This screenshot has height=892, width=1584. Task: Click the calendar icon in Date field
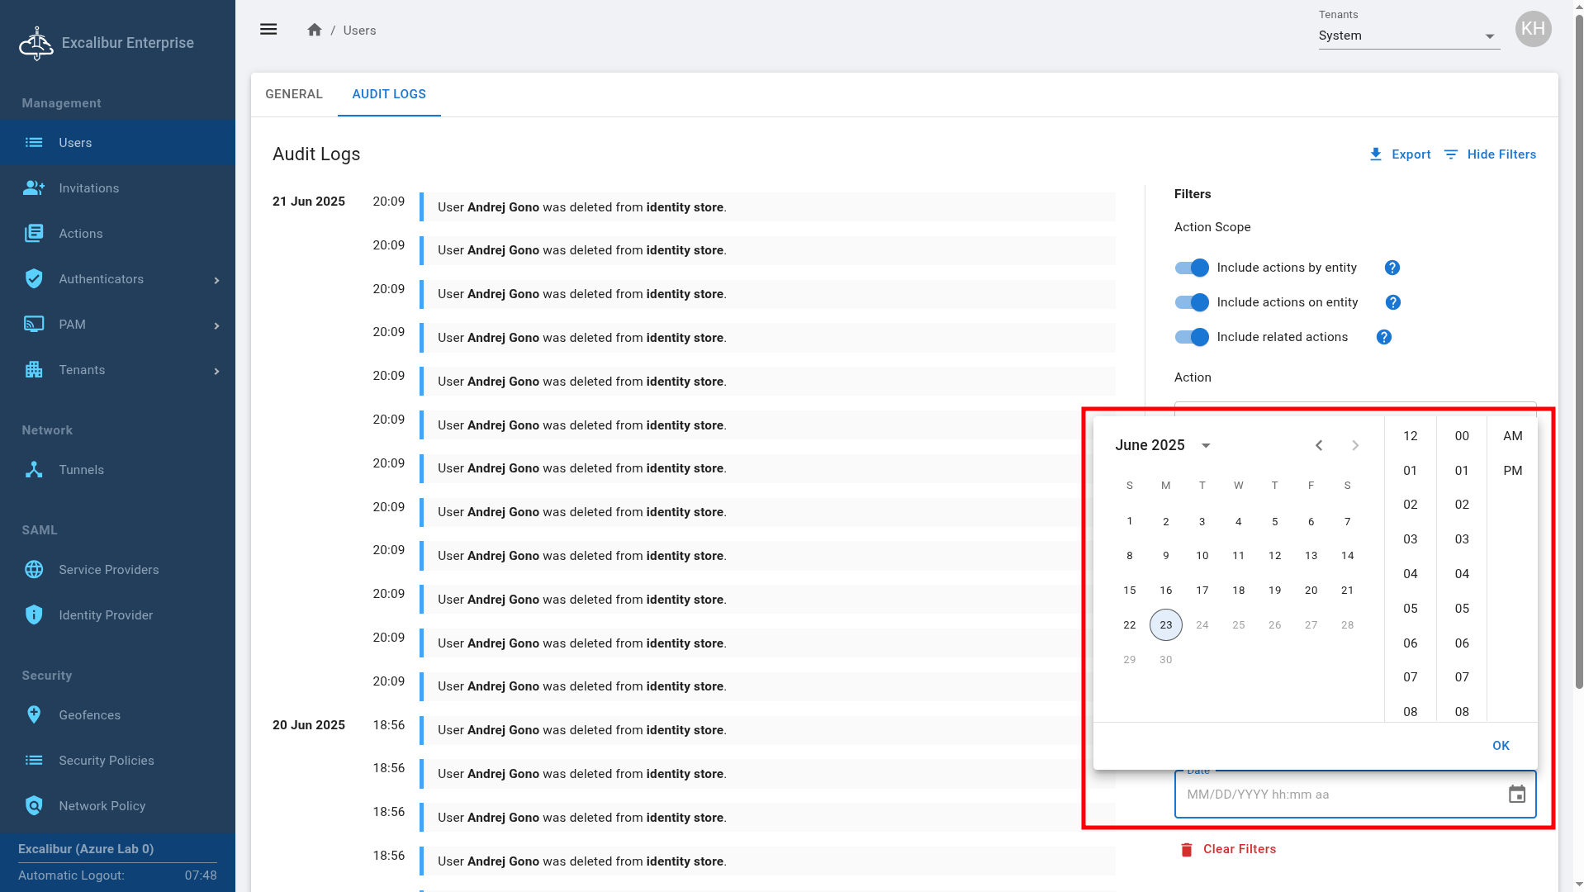1516,795
